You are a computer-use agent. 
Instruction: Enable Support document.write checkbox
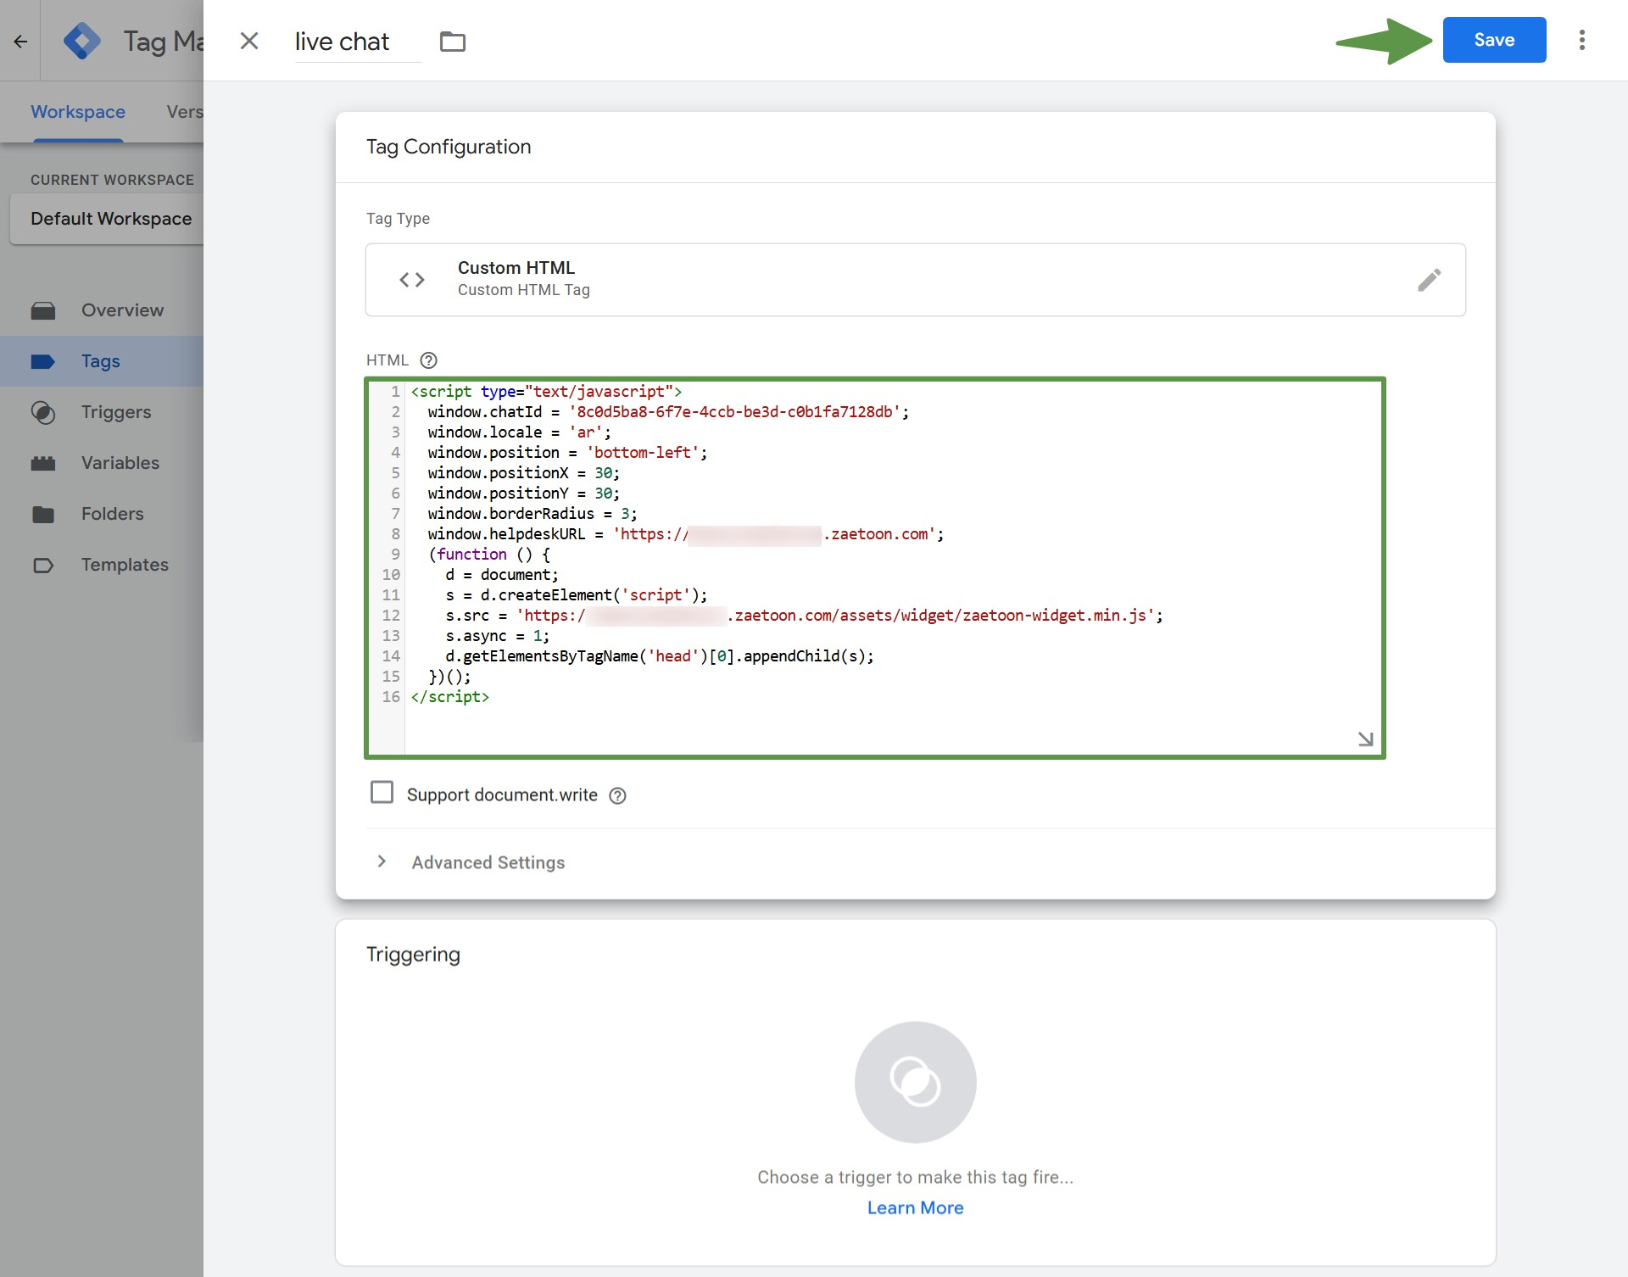pos(382,793)
